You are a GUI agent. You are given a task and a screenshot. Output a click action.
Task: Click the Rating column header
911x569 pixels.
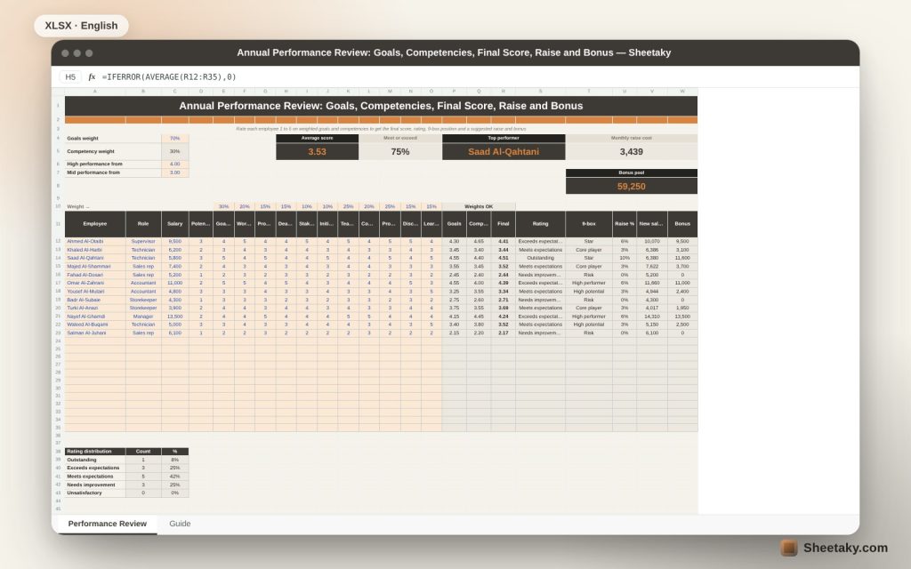click(540, 223)
